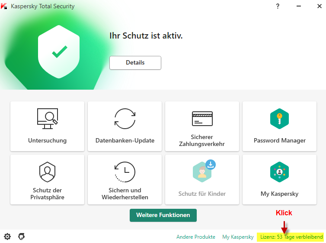Select Sichern und Wiederherstellen clock icon
Image resolution: width=326 pixels, height=243 pixels.
click(125, 172)
